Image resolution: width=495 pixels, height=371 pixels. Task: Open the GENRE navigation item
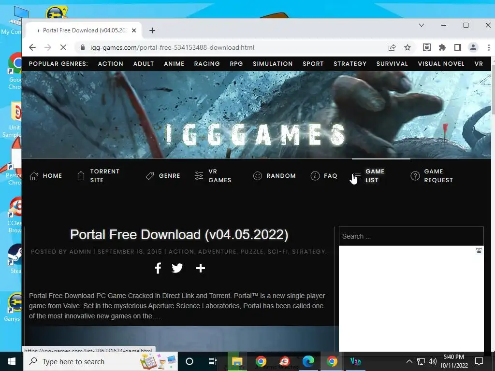tap(163, 176)
